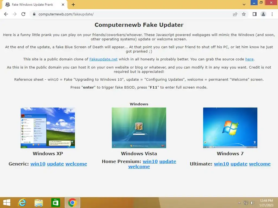The height and width of the screenshot is (208, 278).
Task: Open Windows 7 Ultimate update link
Action: pyautogui.click(x=239, y=164)
